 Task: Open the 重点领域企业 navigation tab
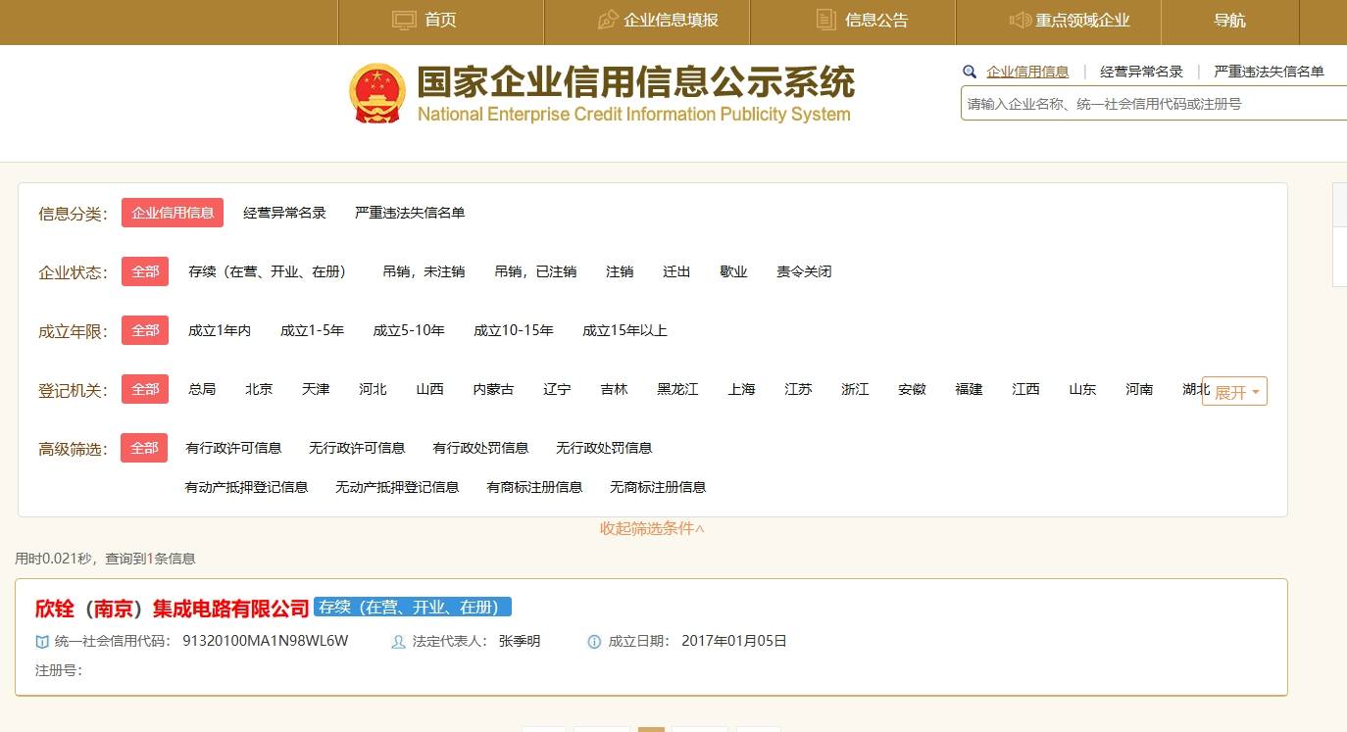(1059, 20)
